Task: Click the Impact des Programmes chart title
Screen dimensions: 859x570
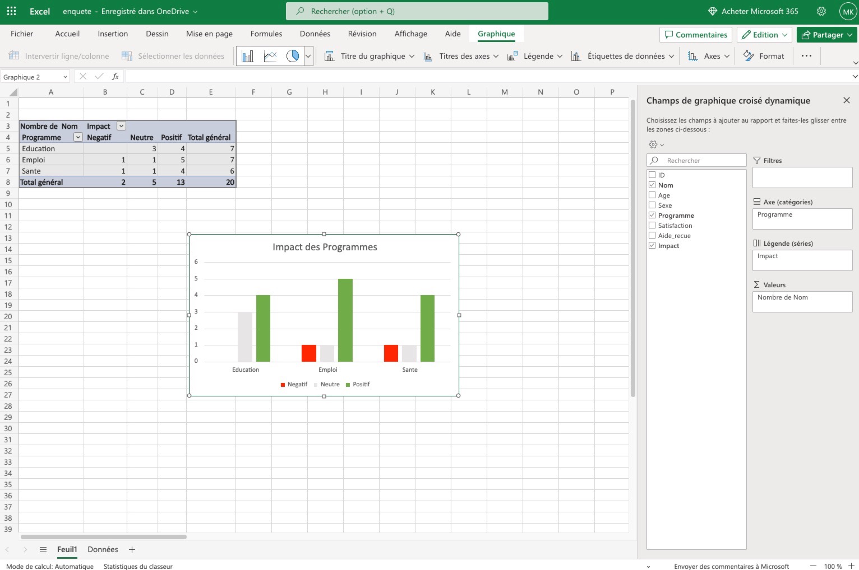Action: click(x=325, y=247)
